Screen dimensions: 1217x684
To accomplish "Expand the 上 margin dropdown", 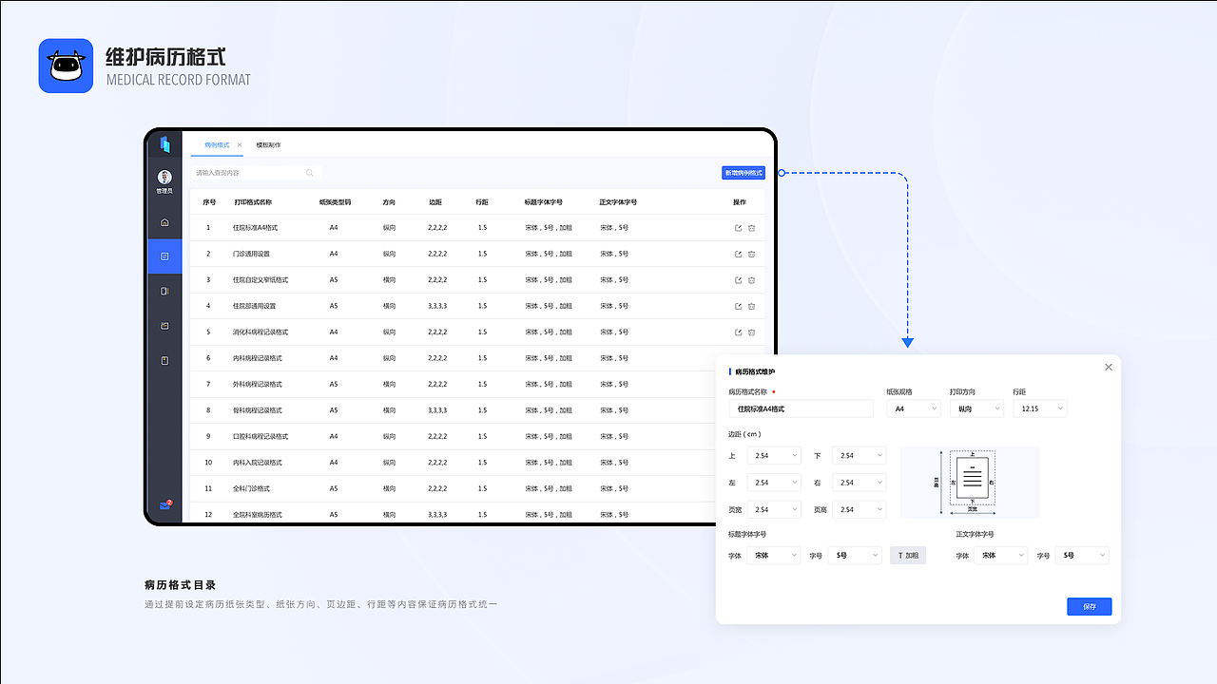I will pyautogui.click(x=774, y=456).
